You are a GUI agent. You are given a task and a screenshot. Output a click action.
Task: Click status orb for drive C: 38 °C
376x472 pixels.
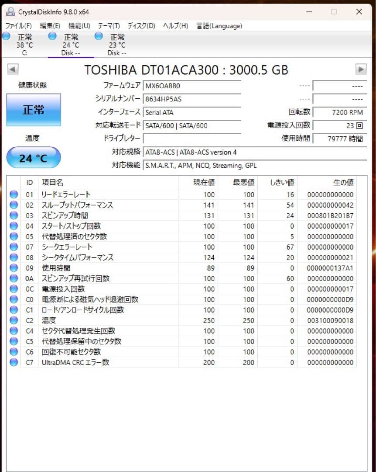(6, 36)
